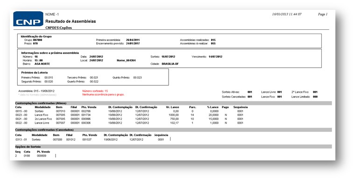Select the 'CNPDES\CnpDes' path text

click(59, 28)
